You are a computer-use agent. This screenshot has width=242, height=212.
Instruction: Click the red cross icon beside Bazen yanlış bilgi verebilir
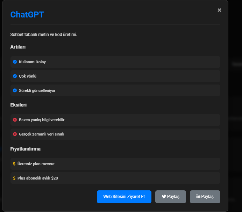(15, 120)
